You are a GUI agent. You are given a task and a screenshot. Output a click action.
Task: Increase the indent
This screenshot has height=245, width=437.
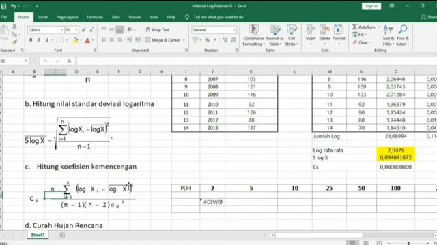[x=138, y=40]
